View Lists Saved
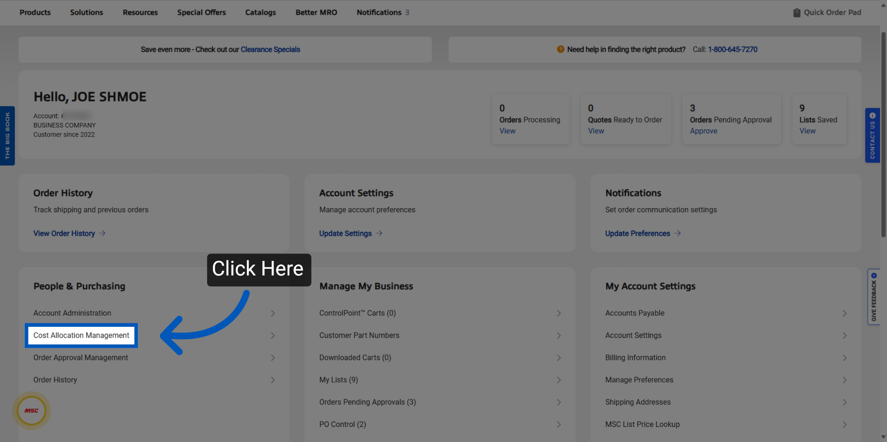Screen dimensions: 887x442 click(x=807, y=131)
